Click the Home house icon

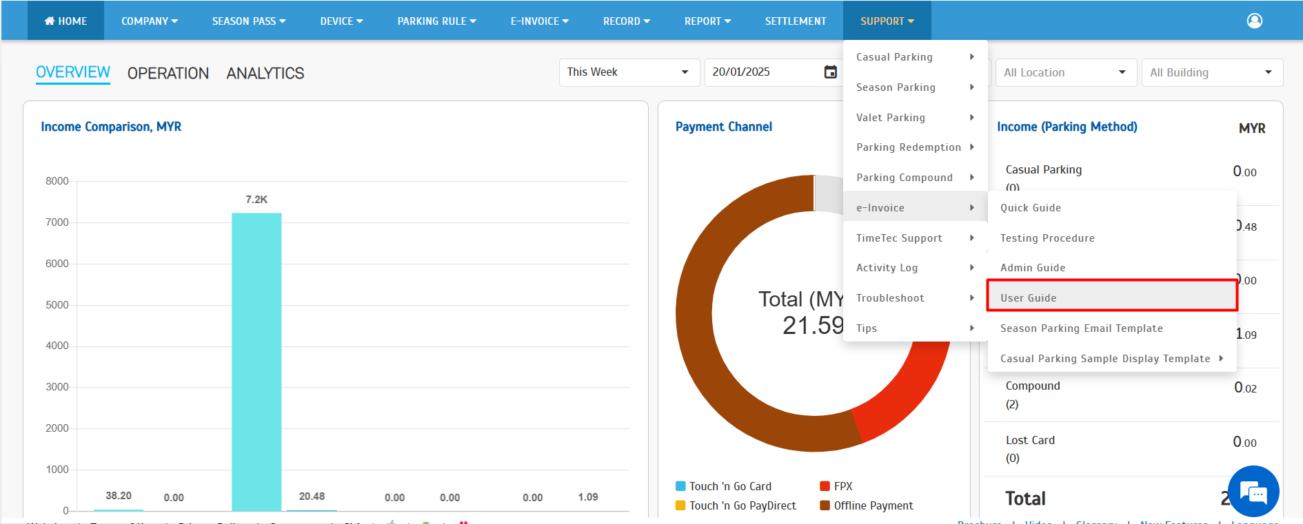point(50,21)
